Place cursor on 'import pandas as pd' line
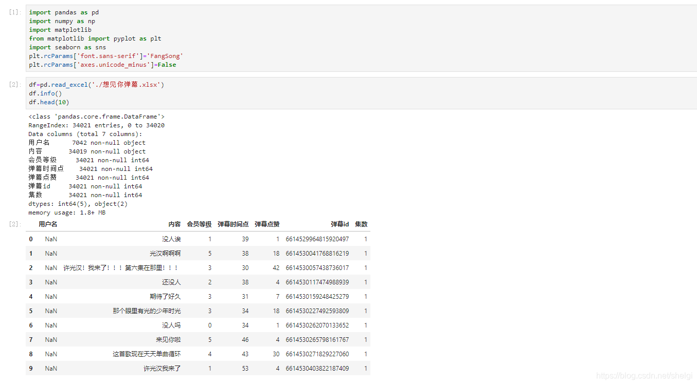The image size is (697, 385). (64, 12)
